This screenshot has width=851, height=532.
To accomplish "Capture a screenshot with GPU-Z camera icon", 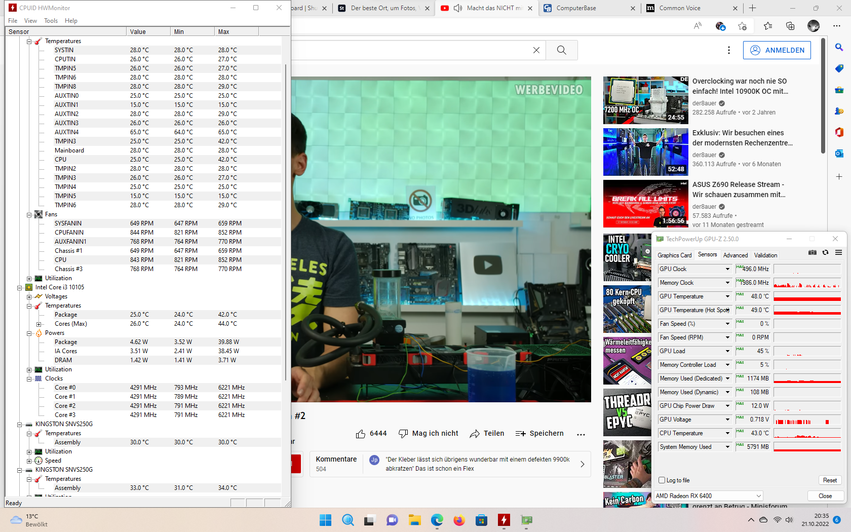I will tap(813, 252).
